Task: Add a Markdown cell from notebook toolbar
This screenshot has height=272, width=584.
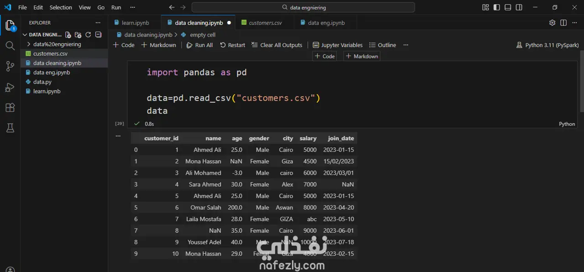Action: [x=159, y=45]
